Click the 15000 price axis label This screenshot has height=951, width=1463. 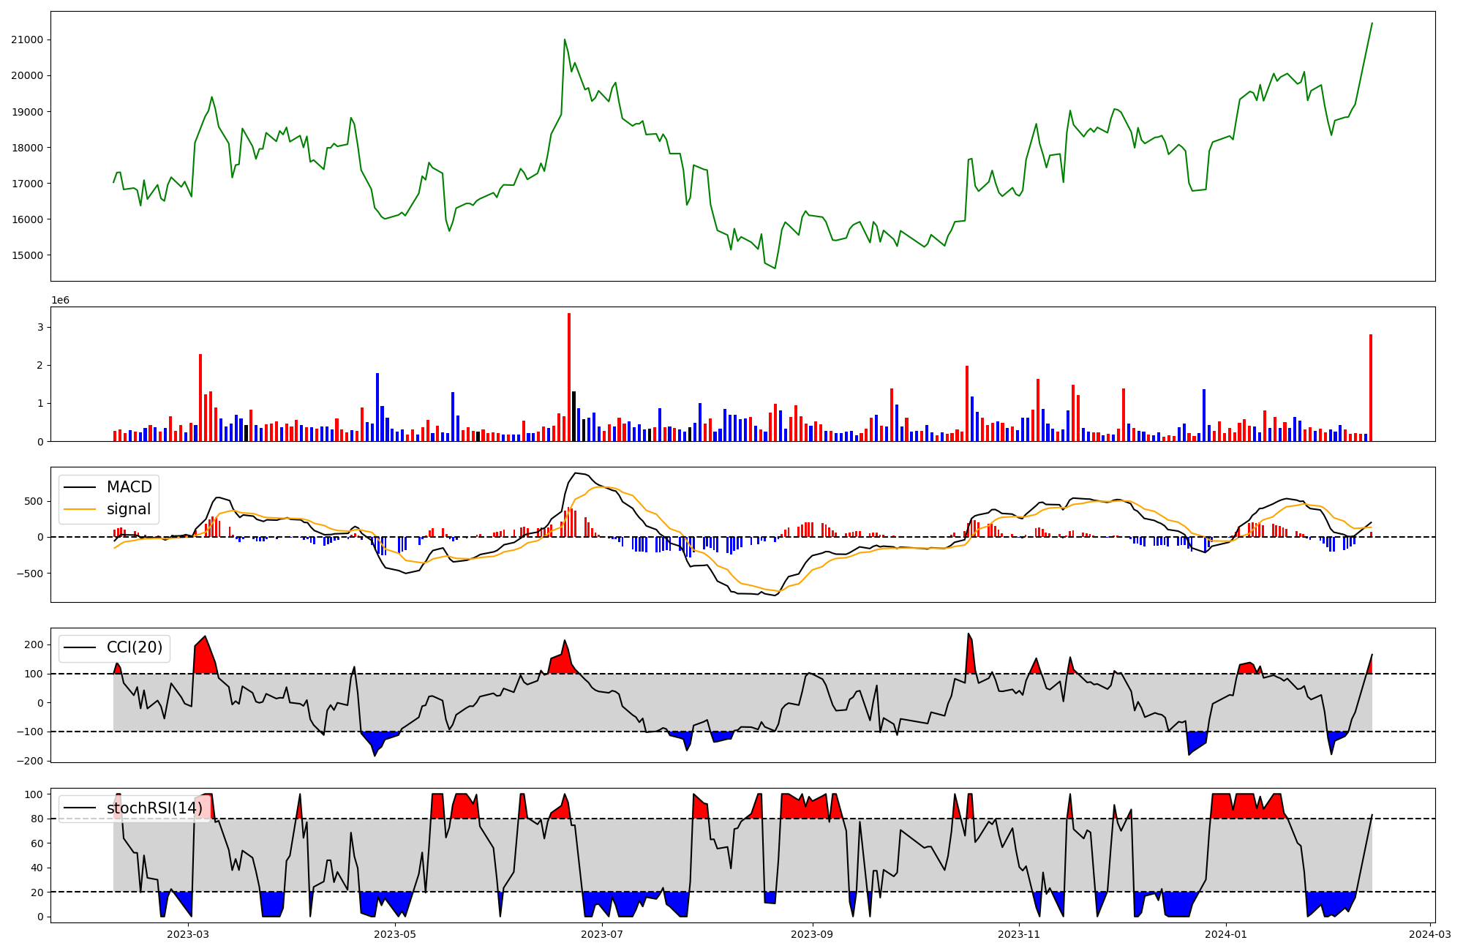(x=27, y=255)
